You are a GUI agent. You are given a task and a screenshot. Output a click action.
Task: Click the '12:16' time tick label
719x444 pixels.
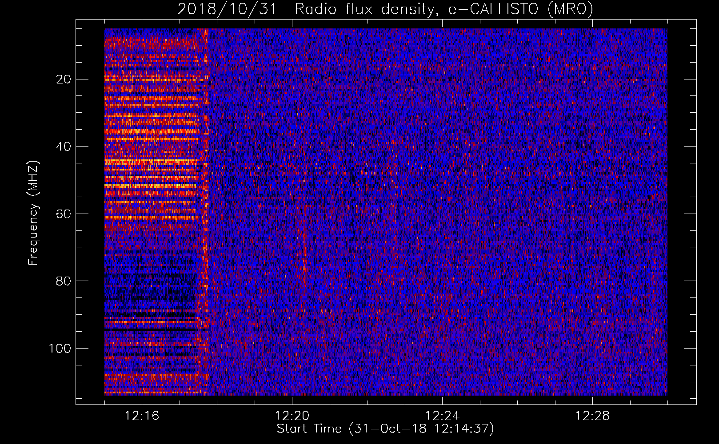click(142, 416)
